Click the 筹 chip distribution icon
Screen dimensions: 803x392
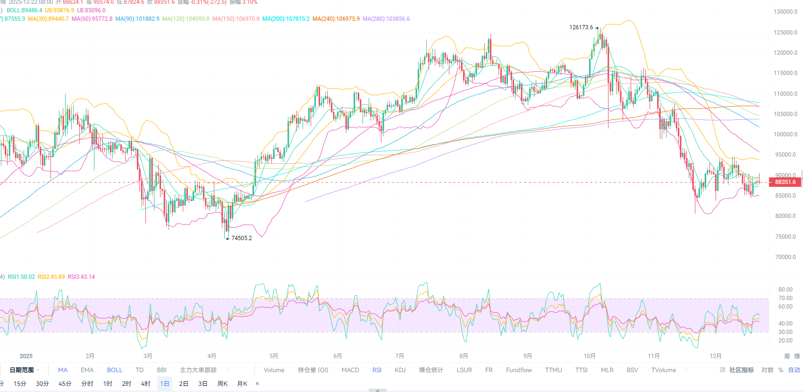pos(787,356)
